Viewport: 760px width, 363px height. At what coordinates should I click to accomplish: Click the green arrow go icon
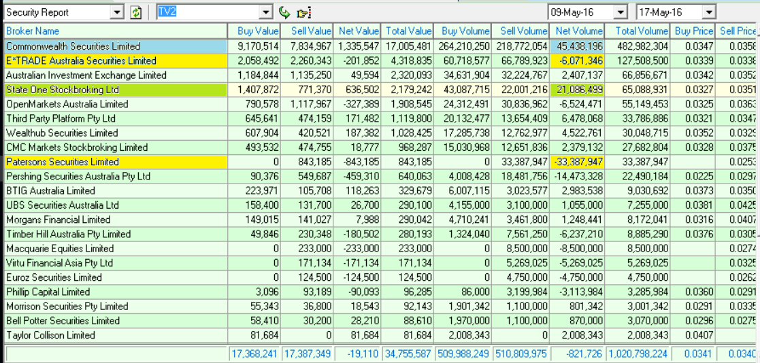284,13
